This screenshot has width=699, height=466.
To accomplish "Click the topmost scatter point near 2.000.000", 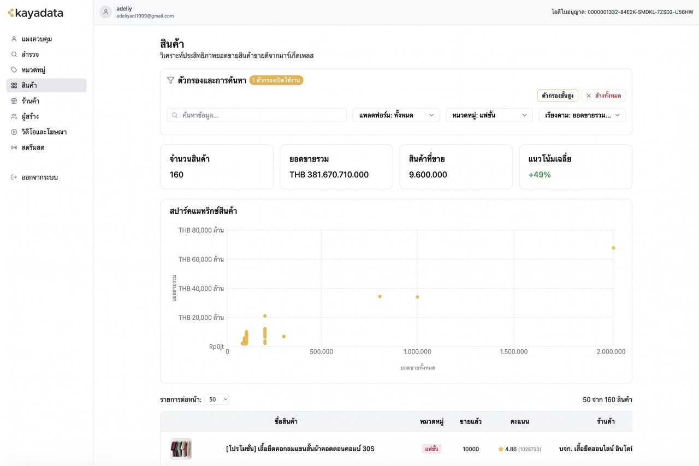I will point(613,248).
